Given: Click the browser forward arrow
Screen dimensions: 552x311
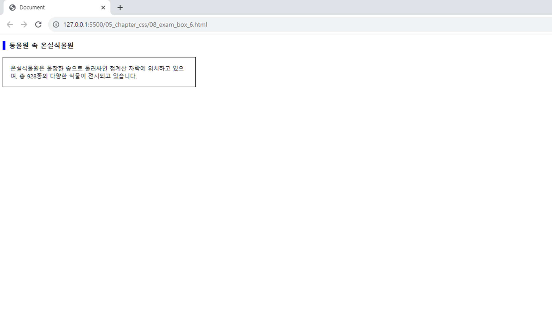Looking at the screenshot, I should [x=24, y=25].
